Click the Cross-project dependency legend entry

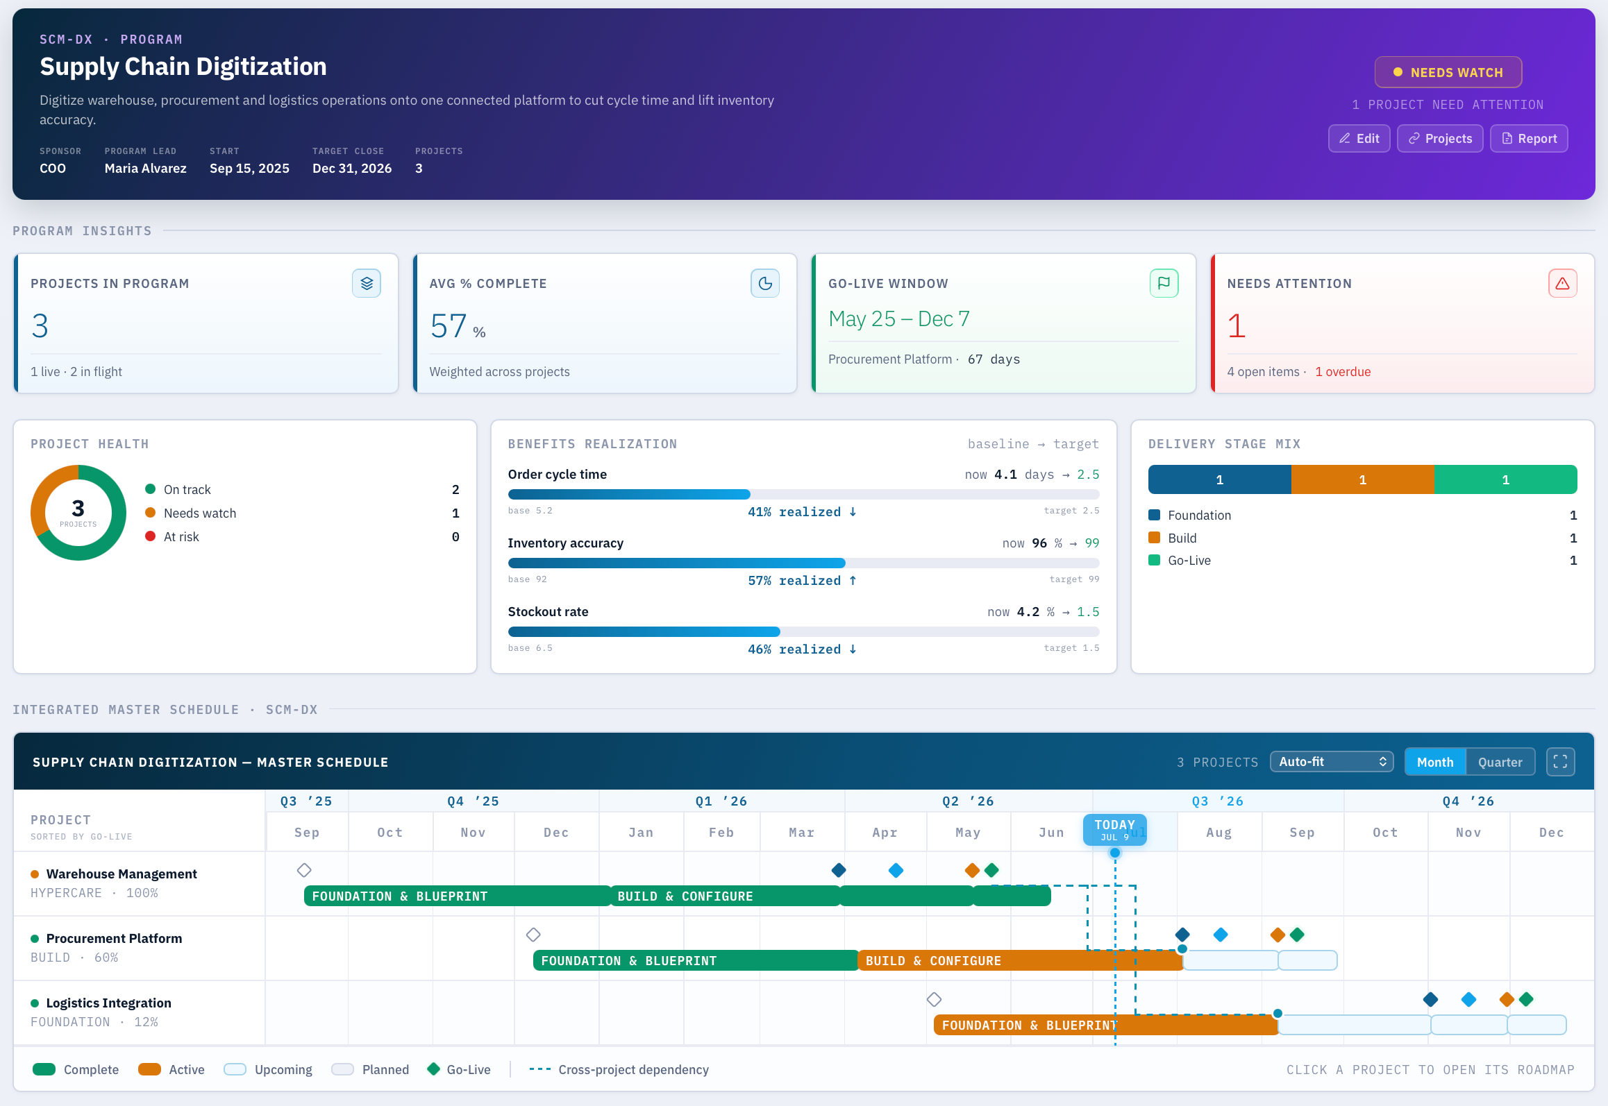pyautogui.click(x=619, y=1069)
